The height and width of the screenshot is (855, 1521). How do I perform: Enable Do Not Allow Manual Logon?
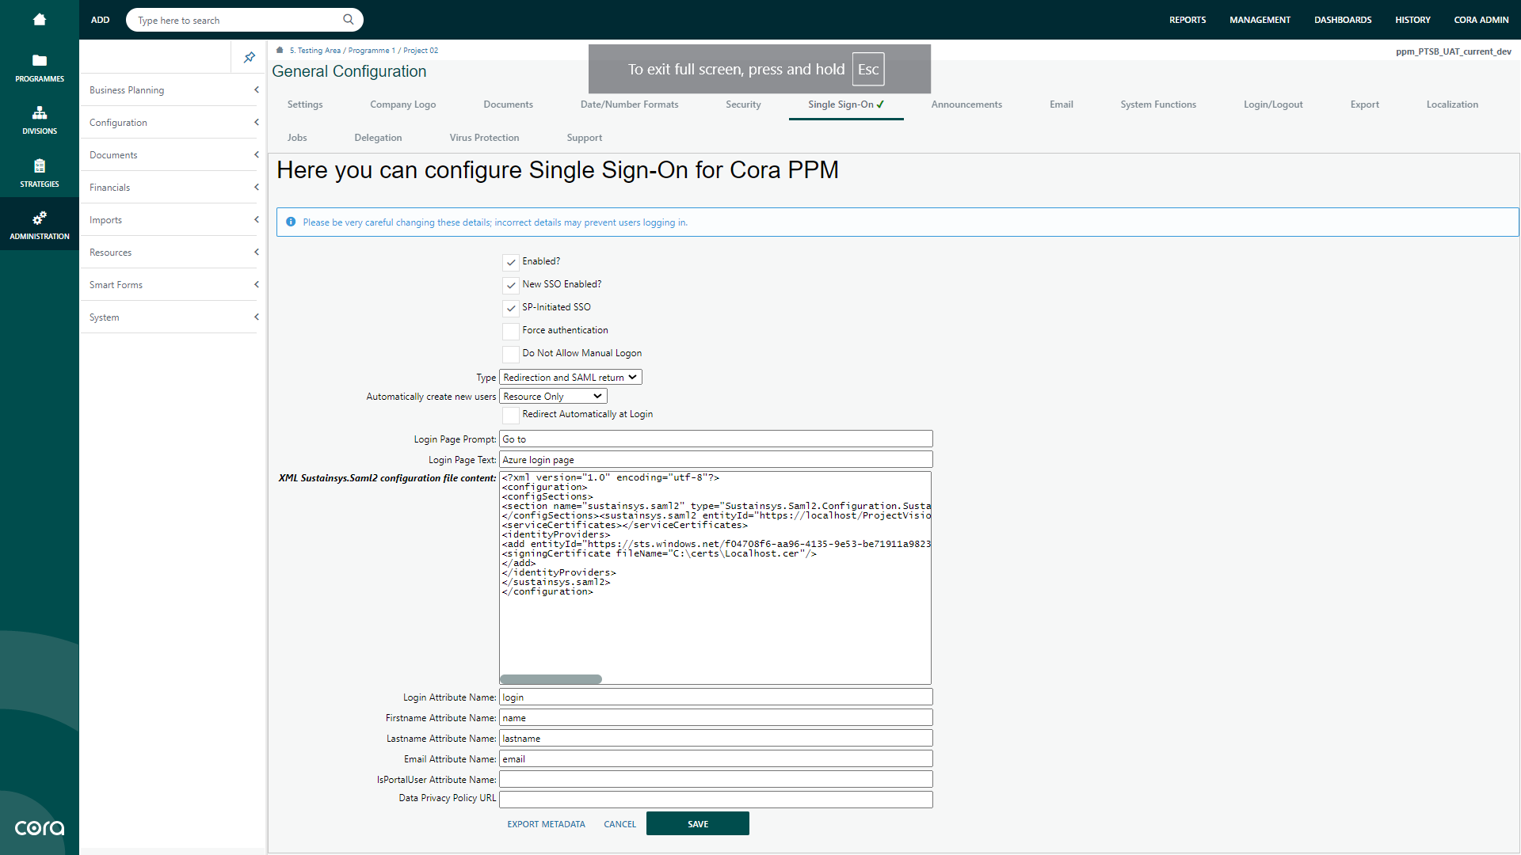tap(511, 354)
